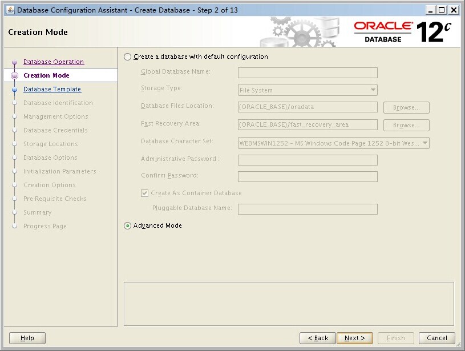The image size is (465, 351).
Task: Click the Java icon in title bar
Action: pyautogui.click(x=10, y=10)
